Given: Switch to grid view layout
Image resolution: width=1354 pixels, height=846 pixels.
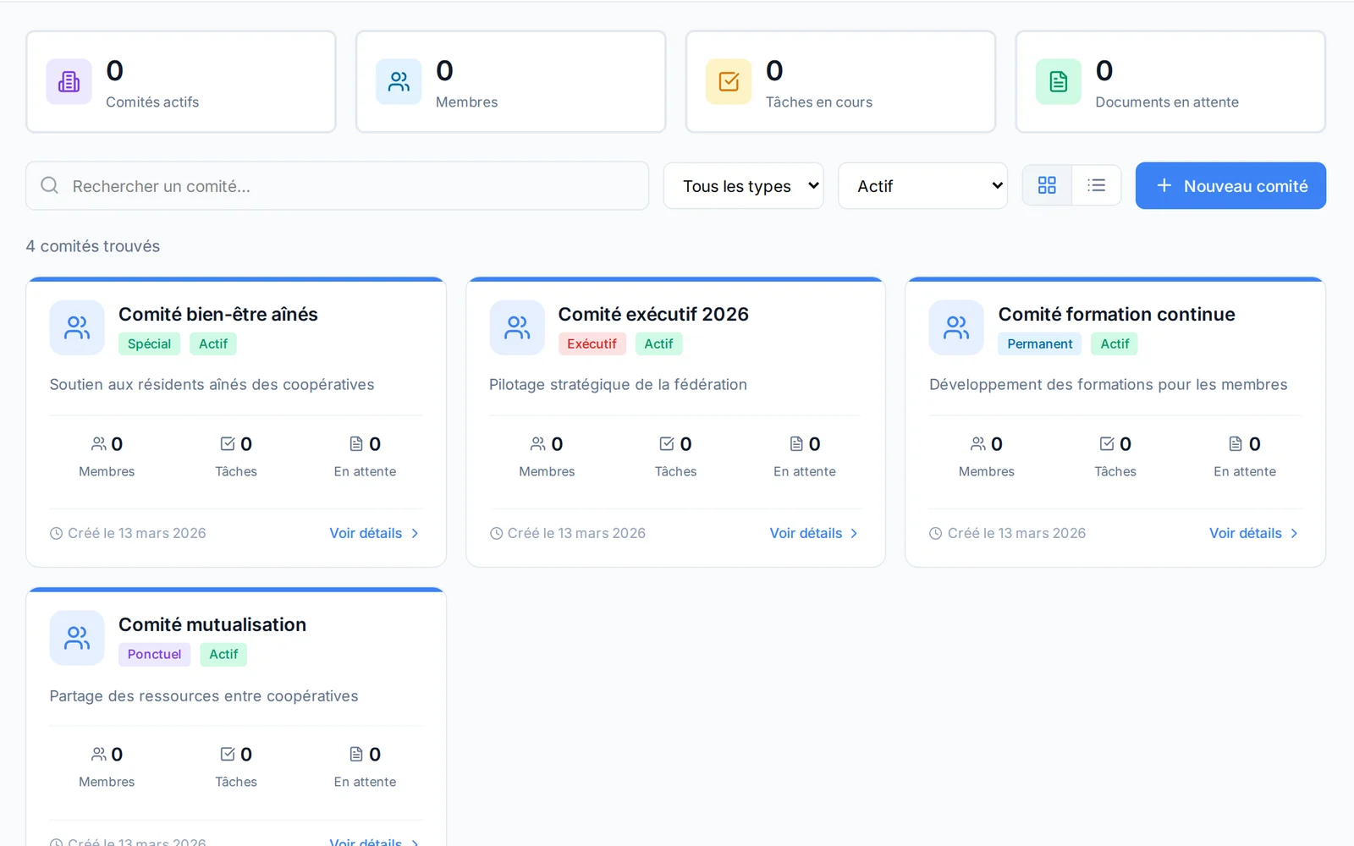Looking at the screenshot, I should 1047,185.
